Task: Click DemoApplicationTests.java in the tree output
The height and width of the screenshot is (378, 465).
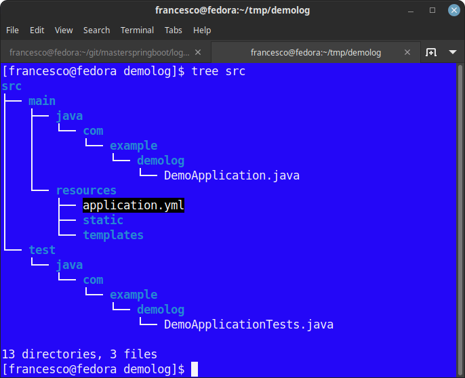Action: (x=249, y=324)
